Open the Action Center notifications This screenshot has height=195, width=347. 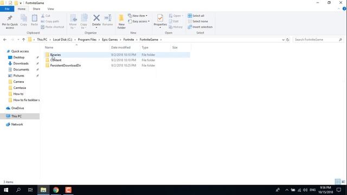(x=339, y=190)
